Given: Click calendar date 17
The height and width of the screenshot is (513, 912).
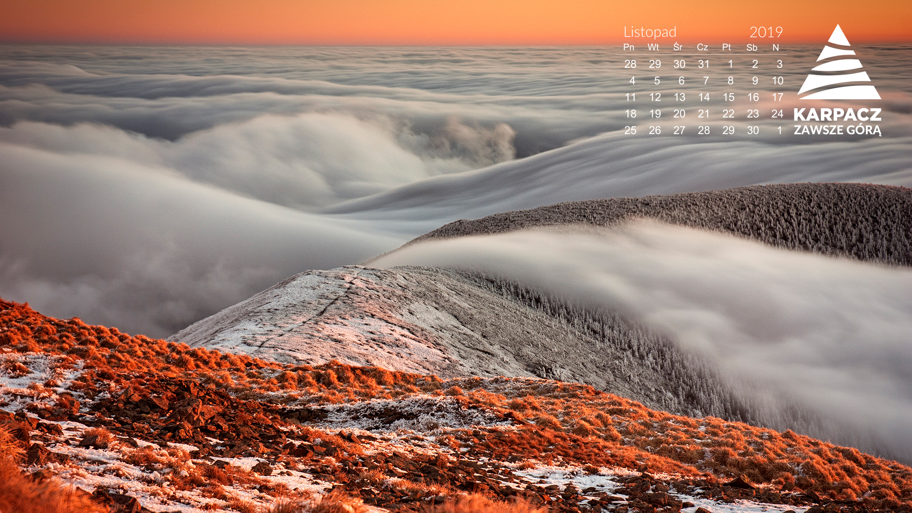Looking at the screenshot, I should point(778,97).
